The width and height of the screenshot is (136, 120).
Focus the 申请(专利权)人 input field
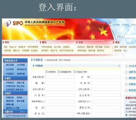pyautogui.click(x=60, y=101)
